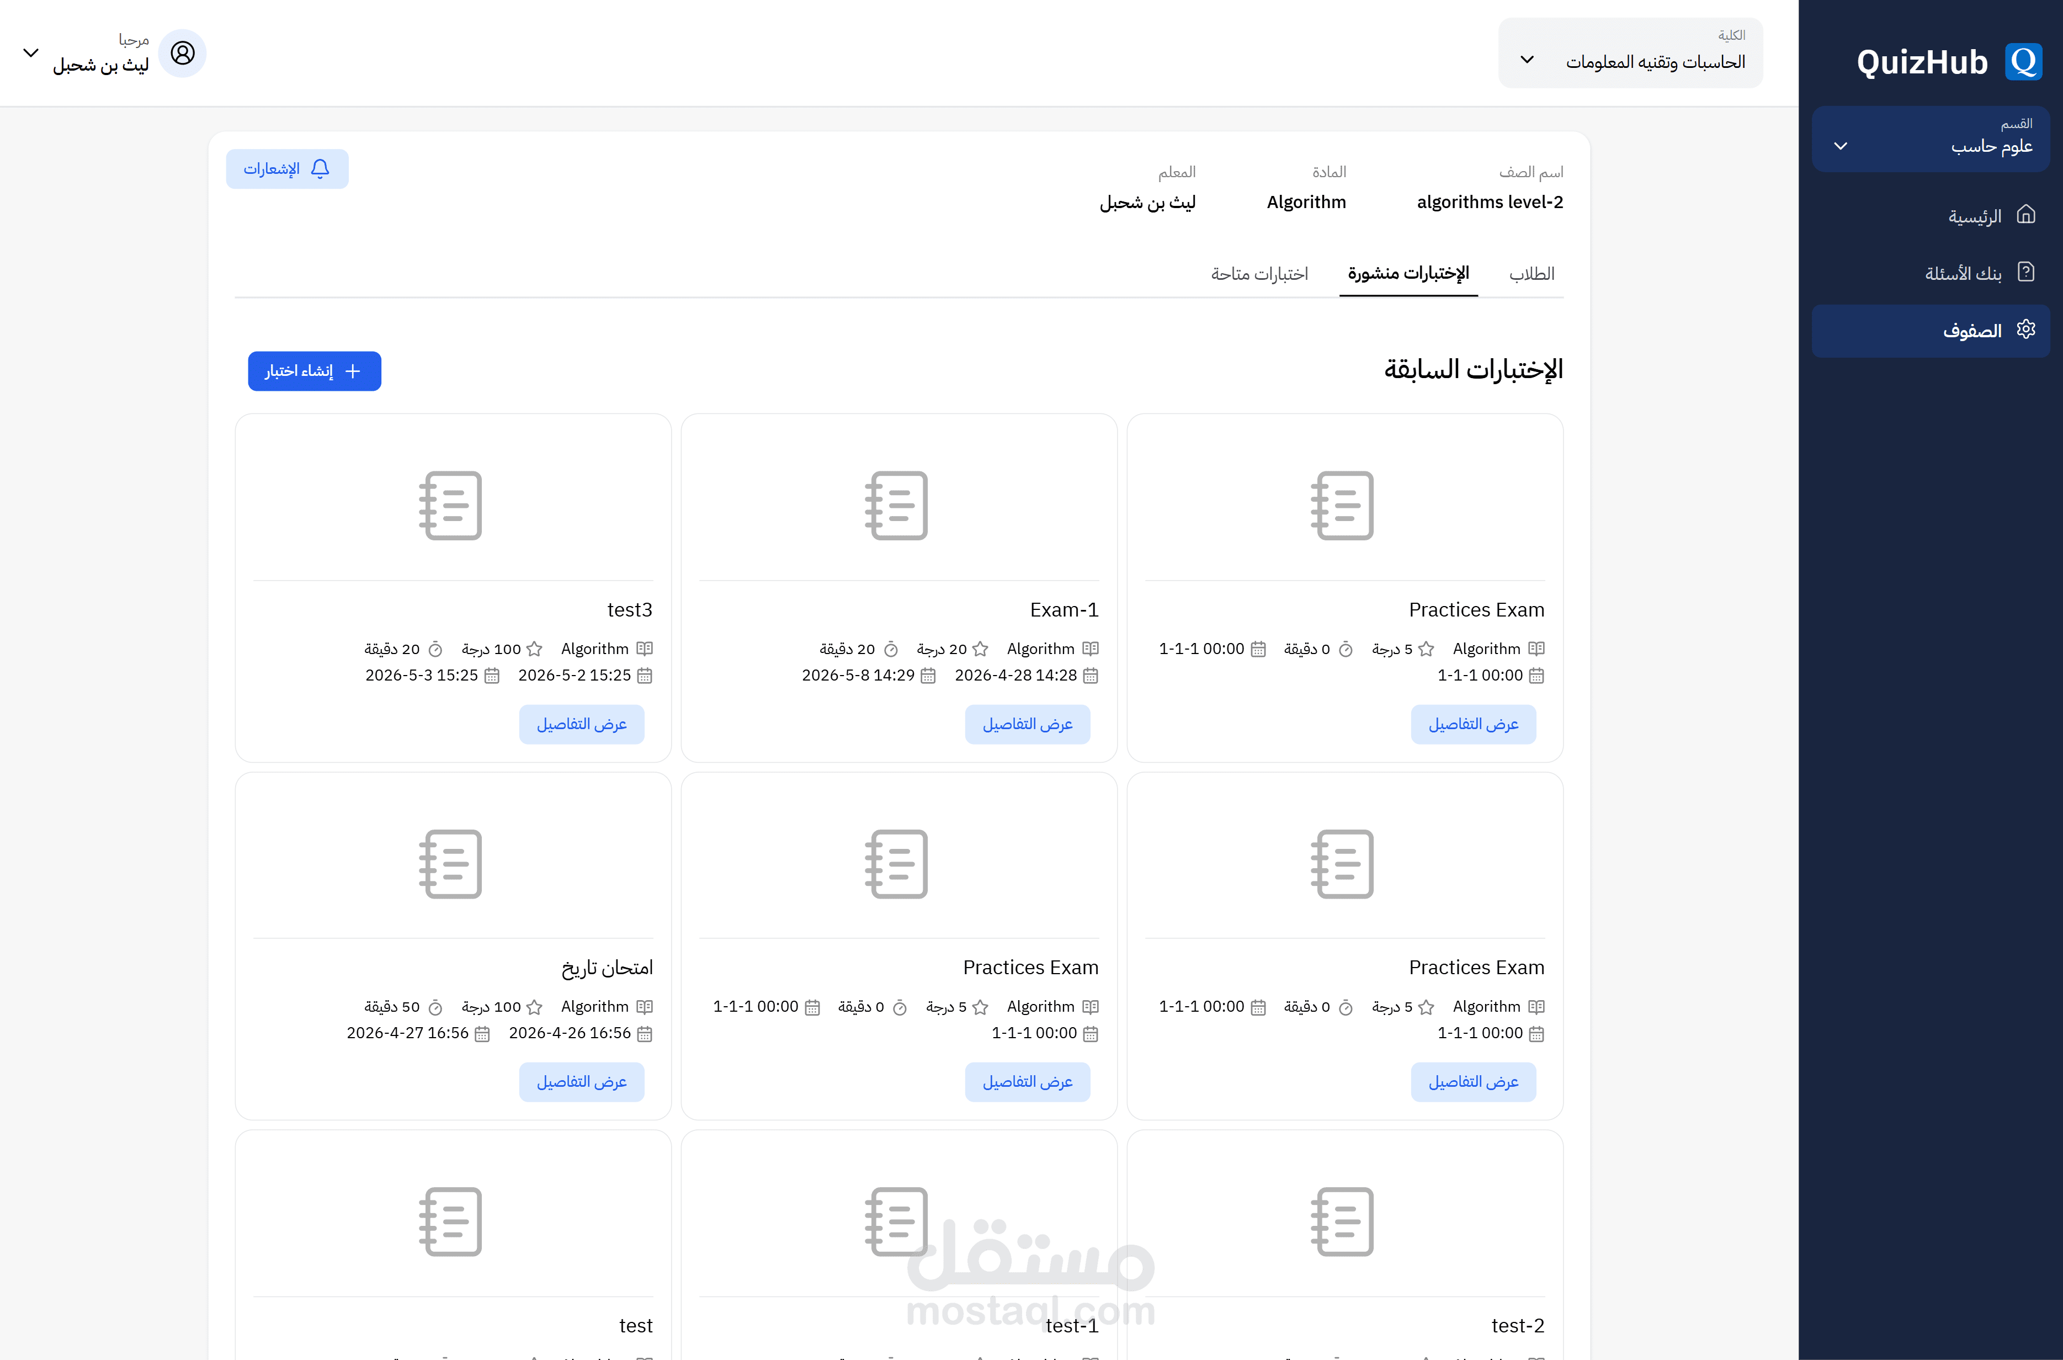Click timer icon beside 20 دقيقة on Exam-1
The image size is (2063, 1360).
tap(891, 650)
